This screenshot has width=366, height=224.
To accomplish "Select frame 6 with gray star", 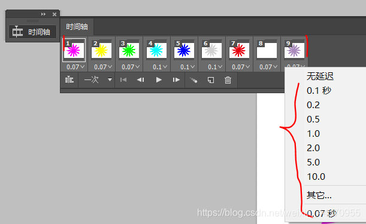I will pyautogui.click(x=211, y=50).
